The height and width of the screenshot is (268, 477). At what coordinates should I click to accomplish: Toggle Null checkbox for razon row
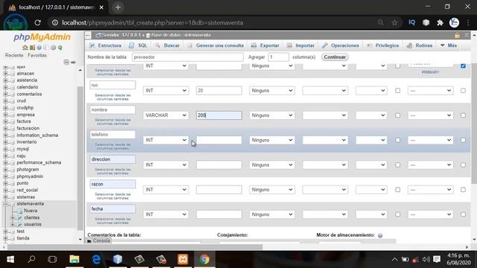[397, 190]
